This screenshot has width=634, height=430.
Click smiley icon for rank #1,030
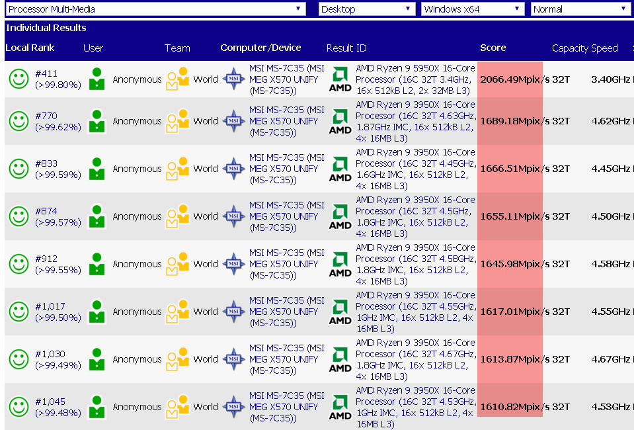[x=19, y=359]
